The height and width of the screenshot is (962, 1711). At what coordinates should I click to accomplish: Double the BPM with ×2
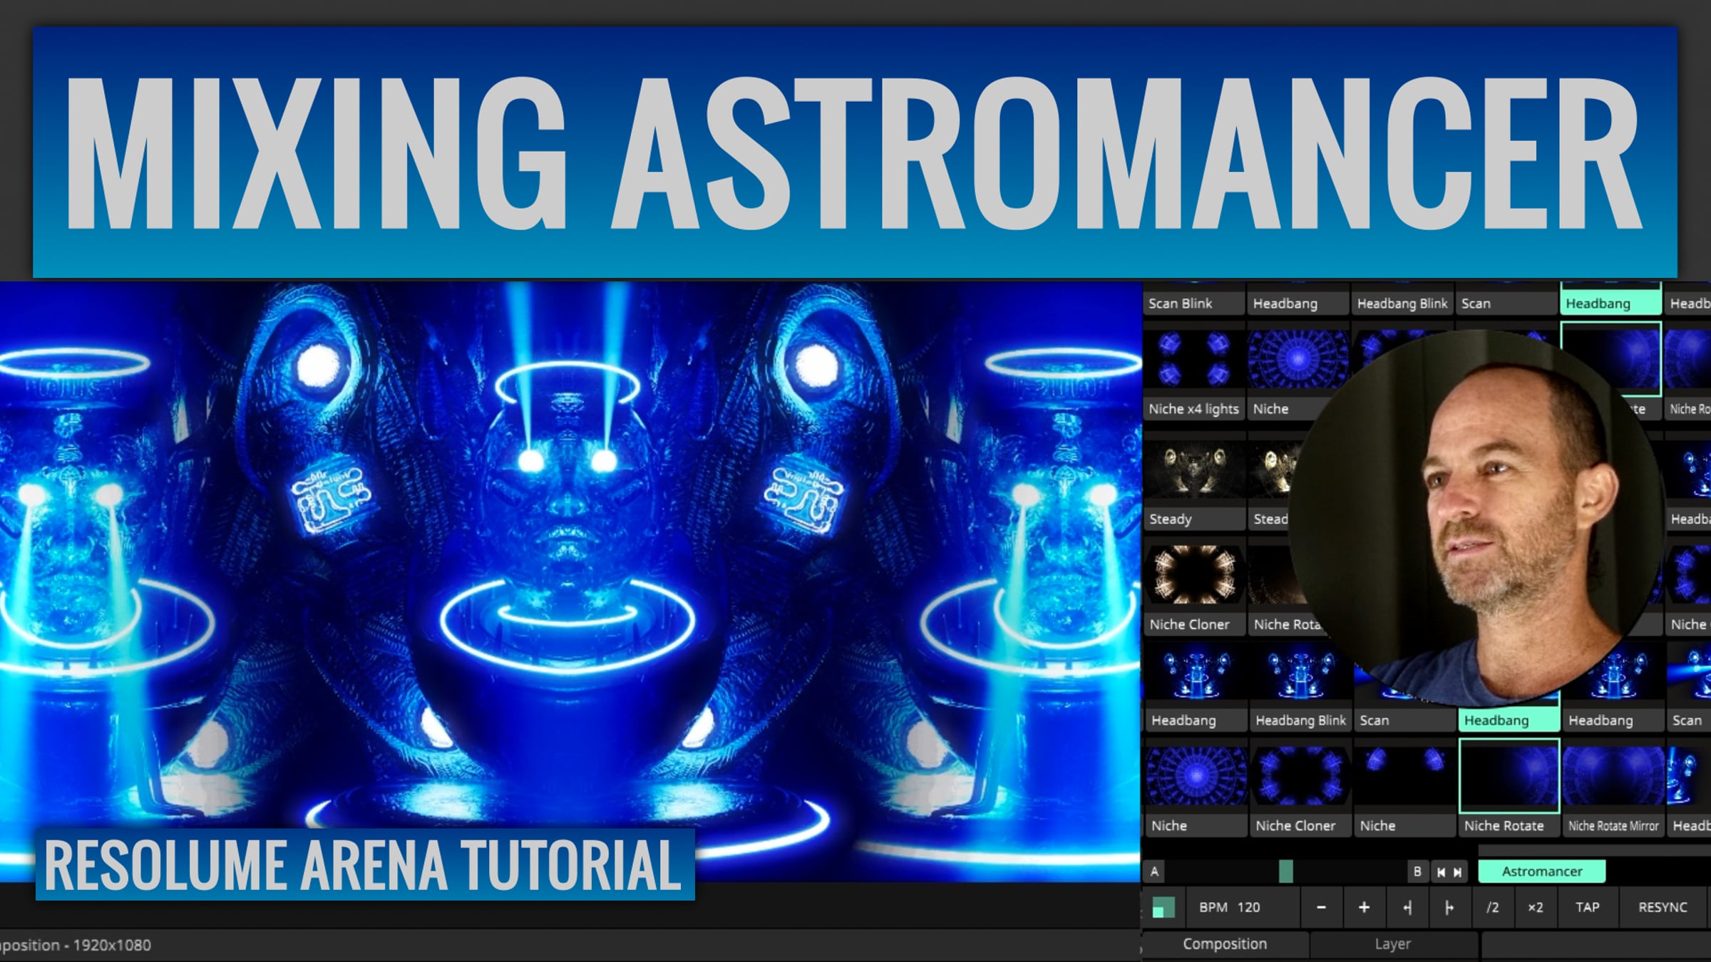click(x=1535, y=907)
